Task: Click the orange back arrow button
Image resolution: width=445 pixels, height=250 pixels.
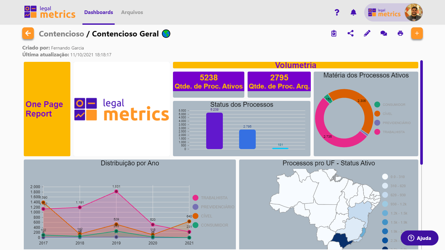Action: [28, 33]
